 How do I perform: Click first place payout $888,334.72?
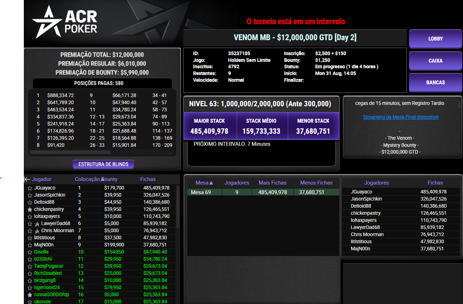click(x=60, y=95)
